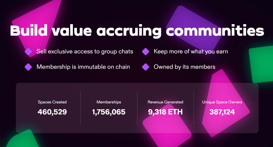Click the 460,529 spaces count
The height and width of the screenshot is (147, 273).
point(52,112)
